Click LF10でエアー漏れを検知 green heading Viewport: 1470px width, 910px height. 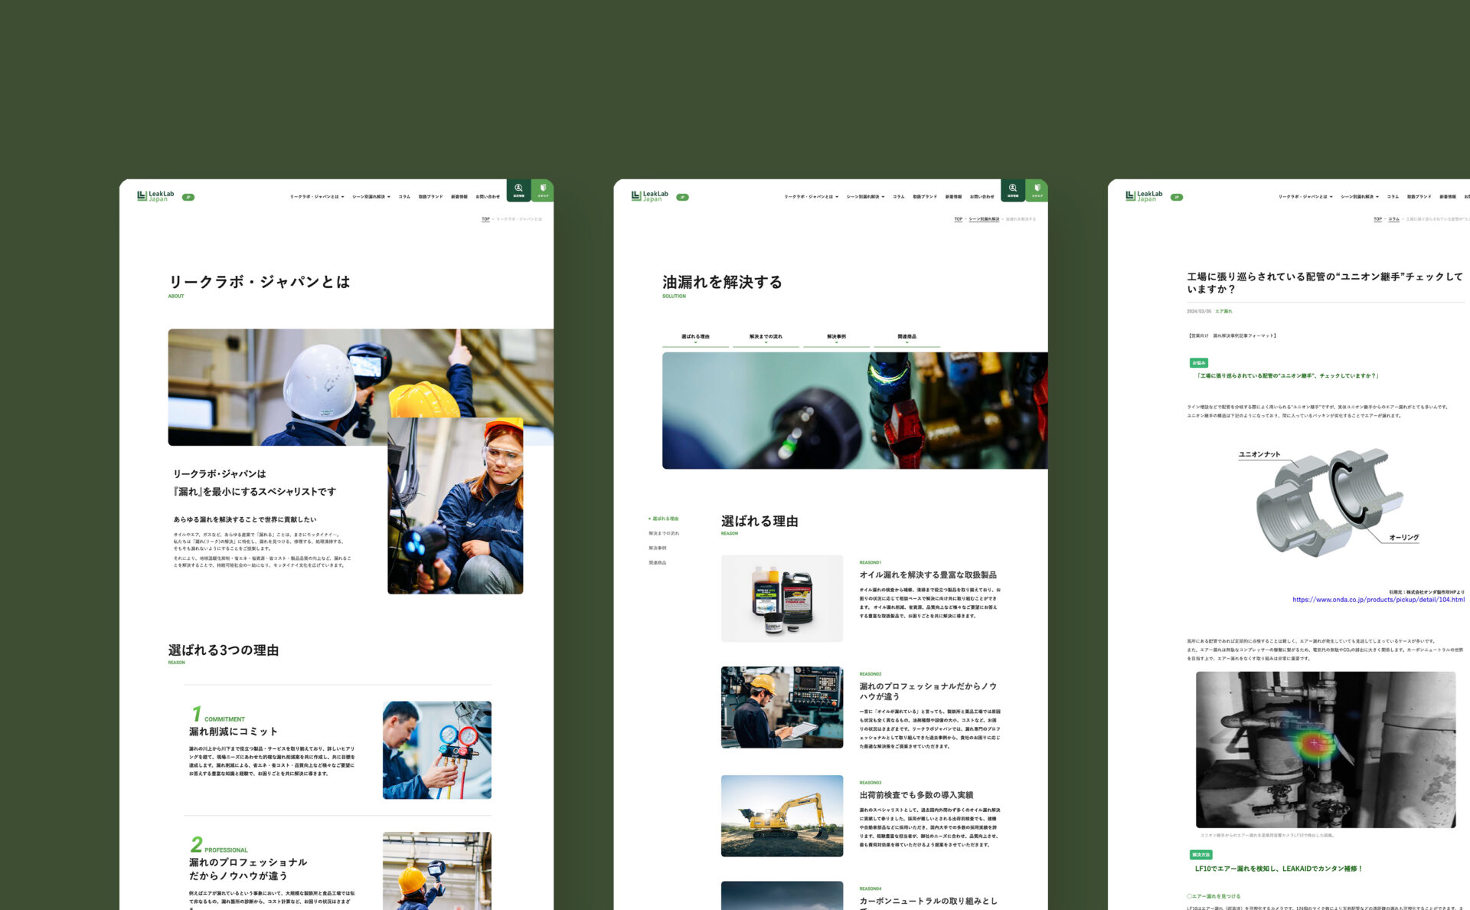(x=1279, y=869)
